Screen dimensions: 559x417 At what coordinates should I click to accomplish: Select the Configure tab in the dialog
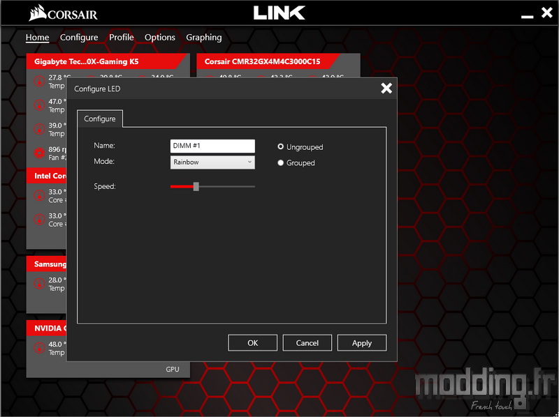point(100,119)
